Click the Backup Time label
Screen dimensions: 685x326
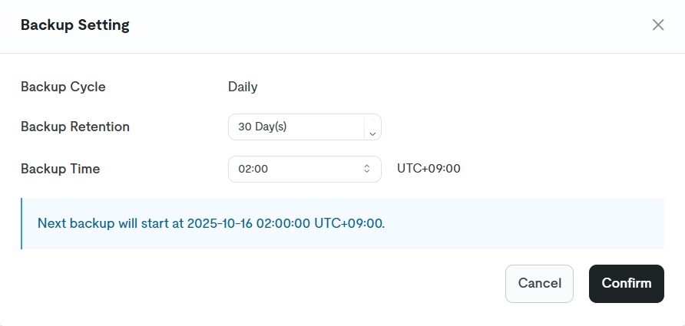click(x=61, y=169)
